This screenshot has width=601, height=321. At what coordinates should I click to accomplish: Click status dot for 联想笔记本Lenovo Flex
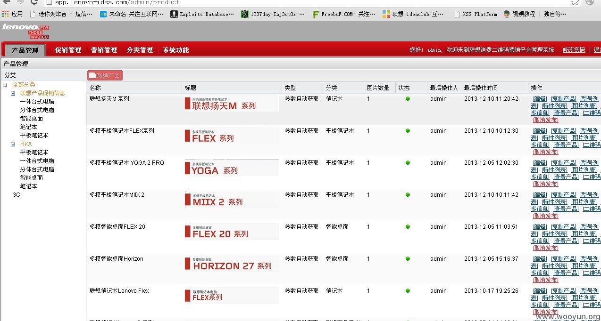pyautogui.click(x=408, y=291)
